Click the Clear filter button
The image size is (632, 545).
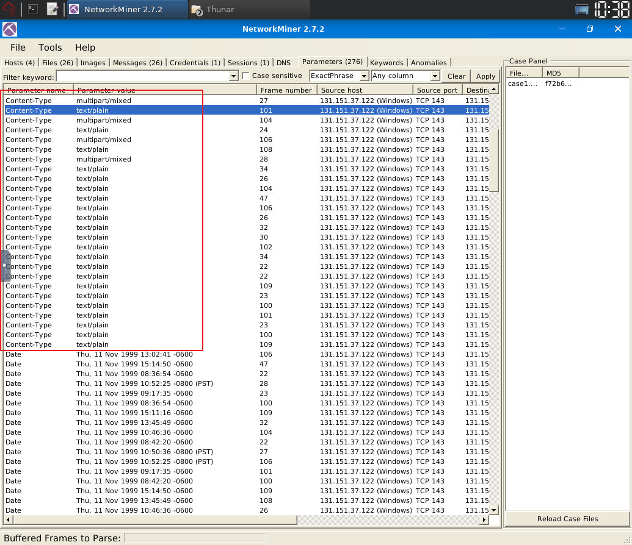pyautogui.click(x=456, y=76)
